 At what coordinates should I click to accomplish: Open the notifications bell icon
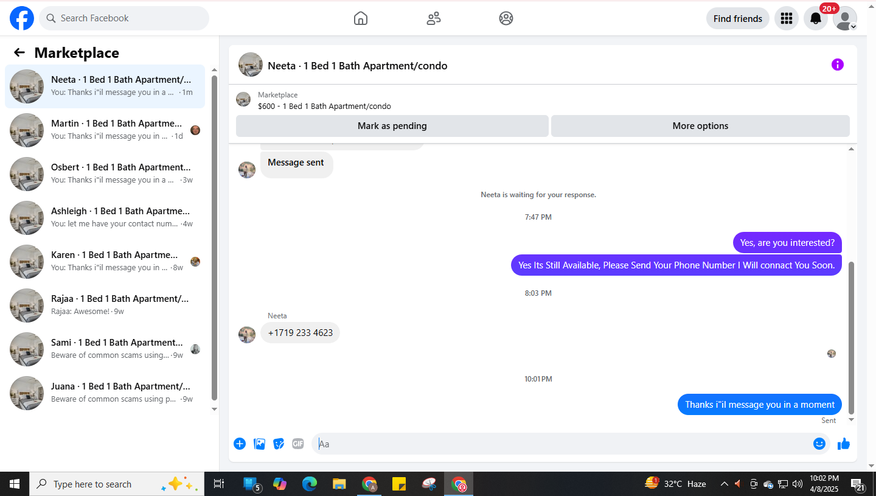tap(816, 18)
